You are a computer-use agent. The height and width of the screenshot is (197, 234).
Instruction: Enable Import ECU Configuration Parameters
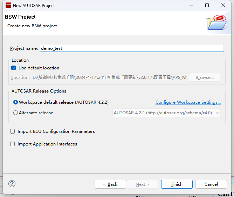click(x=13, y=131)
